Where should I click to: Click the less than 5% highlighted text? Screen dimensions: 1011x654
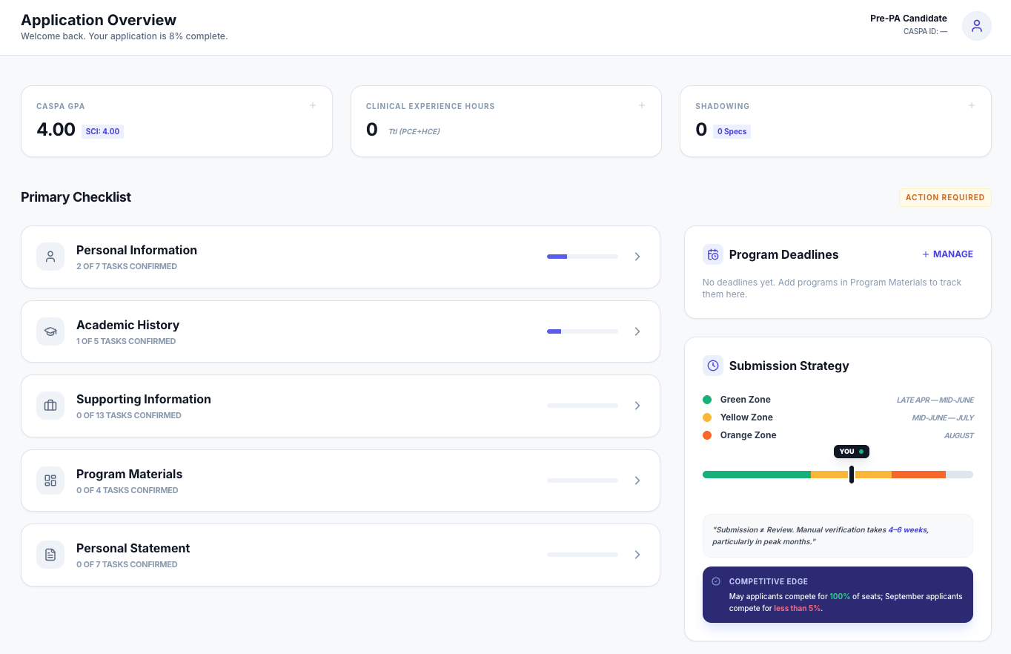(x=797, y=608)
